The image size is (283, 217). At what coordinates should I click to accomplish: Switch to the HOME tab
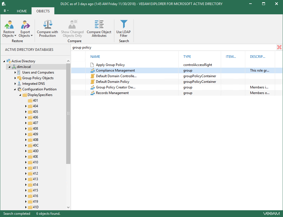22,11
